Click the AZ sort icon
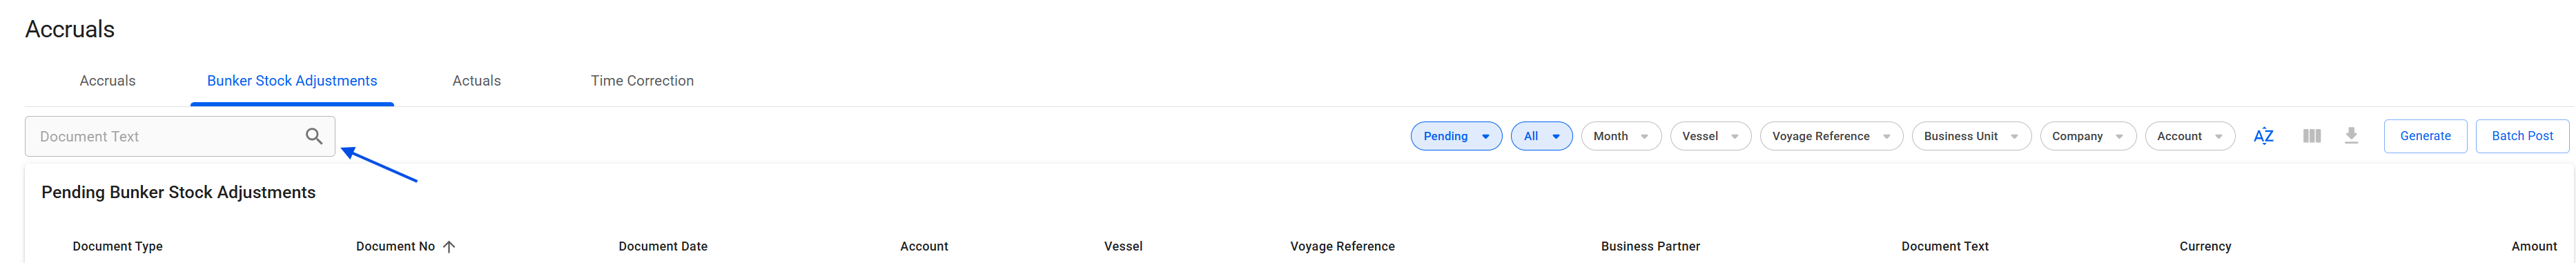The height and width of the screenshot is (263, 2576). tap(2263, 136)
